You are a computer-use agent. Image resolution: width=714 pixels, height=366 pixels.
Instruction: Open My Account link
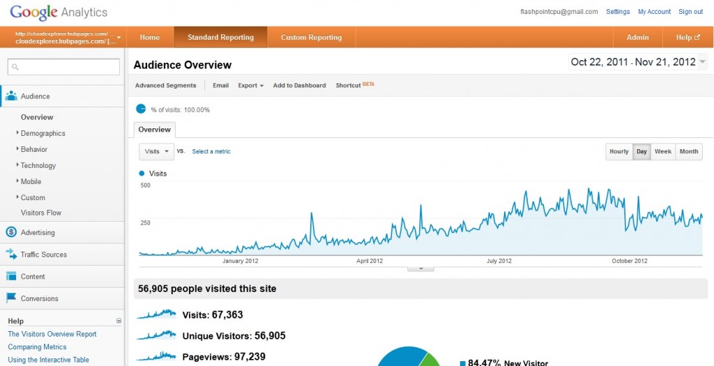(x=654, y=12)
